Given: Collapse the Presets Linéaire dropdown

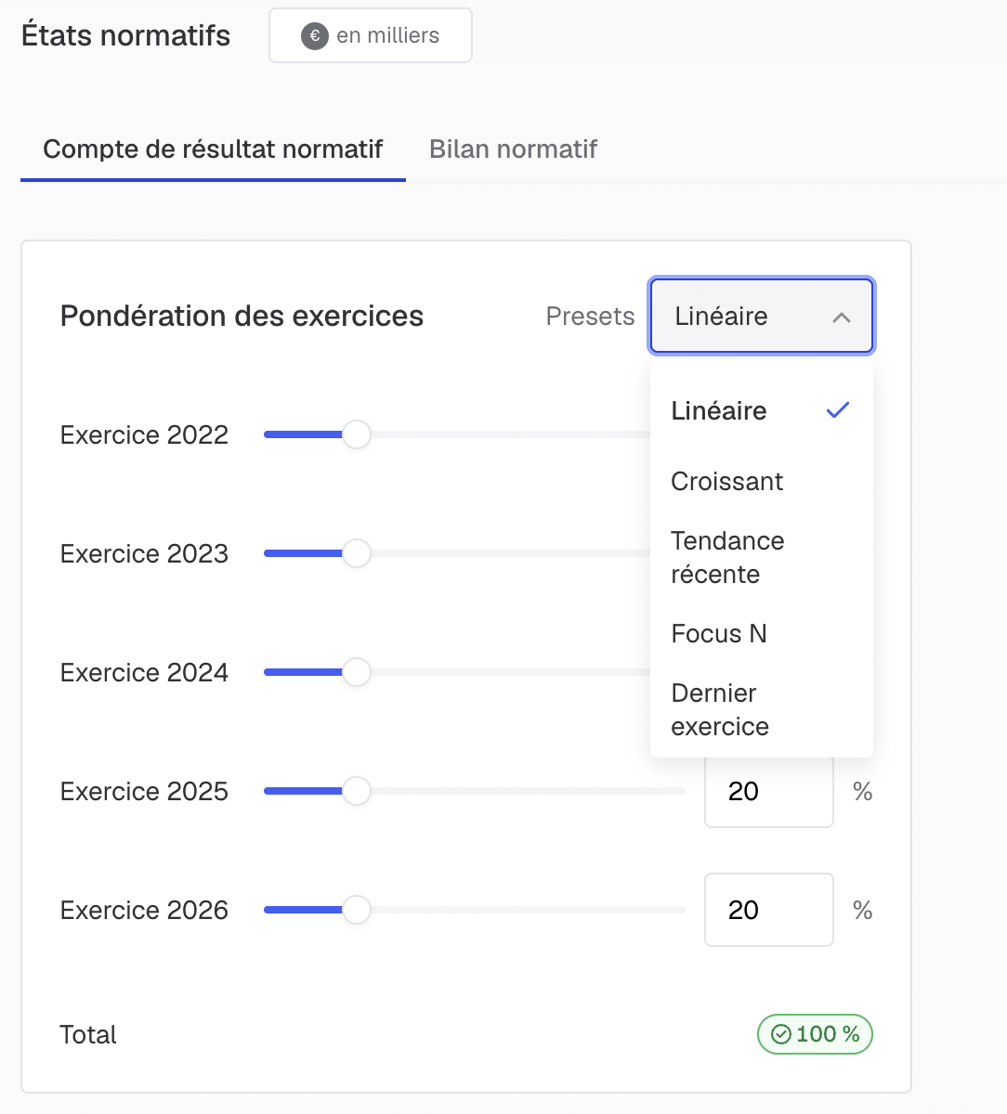Looking at the screenshot, I should click(762, 317).
